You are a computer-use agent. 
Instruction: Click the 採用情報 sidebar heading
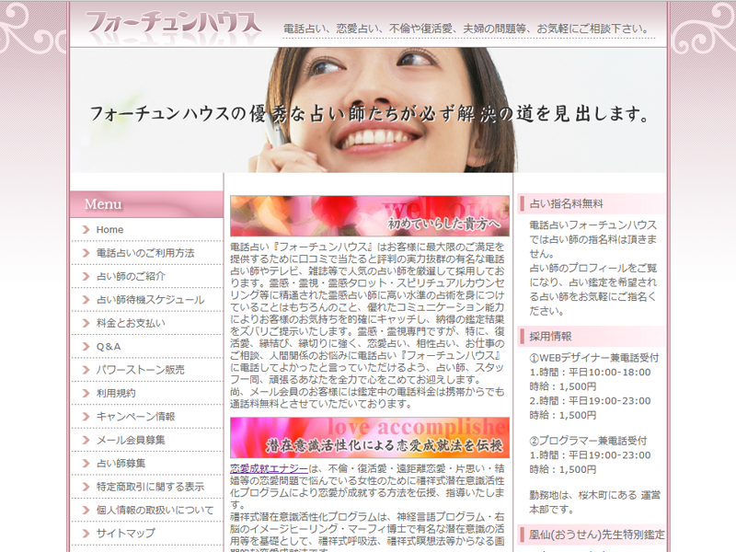click(x=550, y=336)
